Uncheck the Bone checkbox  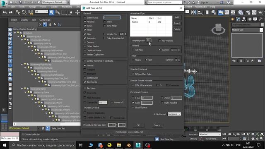pos(85,26)
